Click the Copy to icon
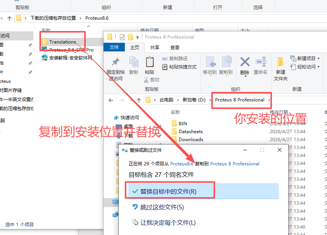This screenshot has width=327, height=235. pos(226,62)
